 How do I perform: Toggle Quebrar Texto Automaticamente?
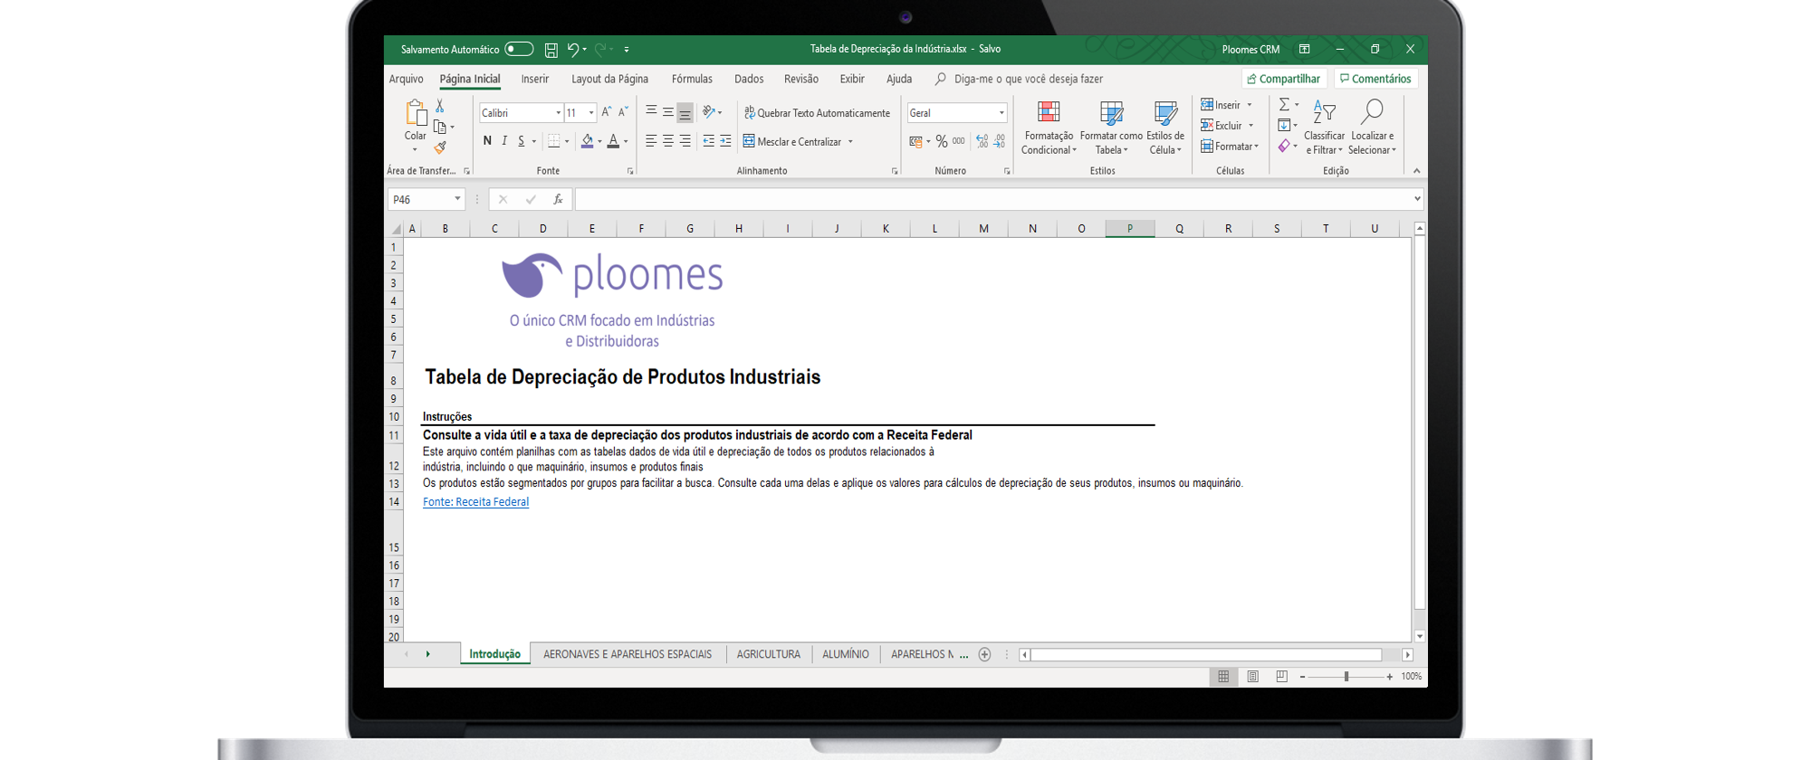click(817, 113)
